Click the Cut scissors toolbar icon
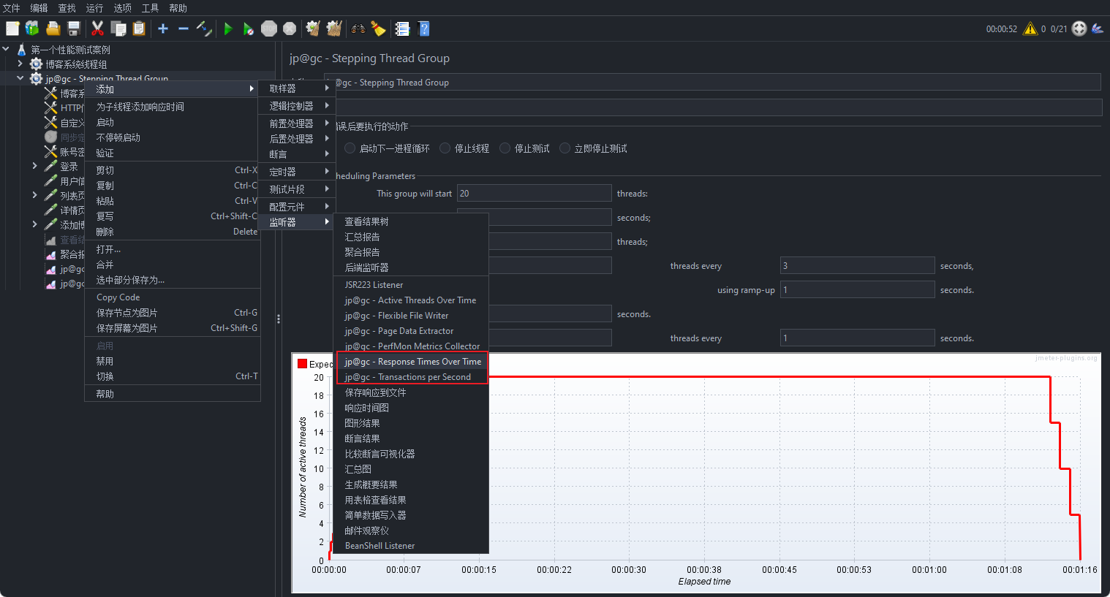1110x597 pixels. point(97,28)
